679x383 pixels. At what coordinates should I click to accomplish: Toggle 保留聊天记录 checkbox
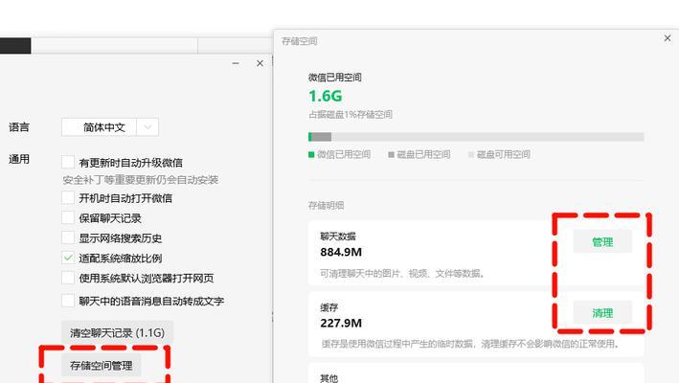click(x=68, y=217)
